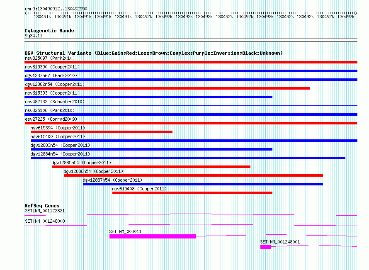Click the nsv615400 (Cooper2011) label
The height and width of the screenshot is (270, 369).
58,136
